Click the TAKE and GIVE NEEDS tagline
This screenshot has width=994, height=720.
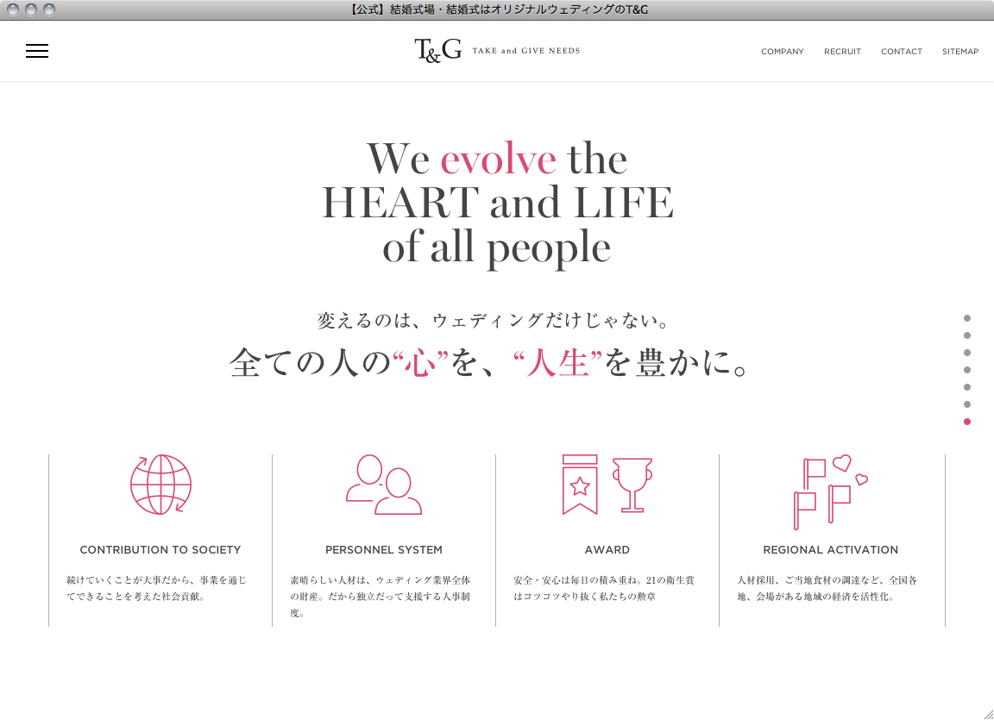click(525, 51)
